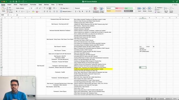Viewport: 179px width, 100px height.
Task: Apply the Good cell style
Action: [x=129, y=8]
